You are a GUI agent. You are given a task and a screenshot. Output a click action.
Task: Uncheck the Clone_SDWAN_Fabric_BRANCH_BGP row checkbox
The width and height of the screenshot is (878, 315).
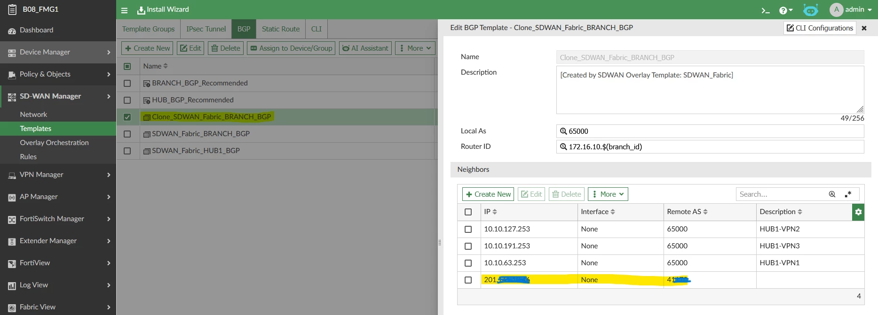pyautogui.click(x=127, y=117)
